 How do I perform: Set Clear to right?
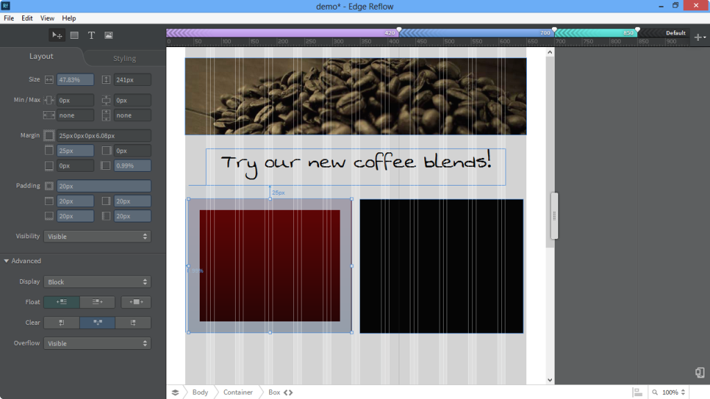point(133,323)
